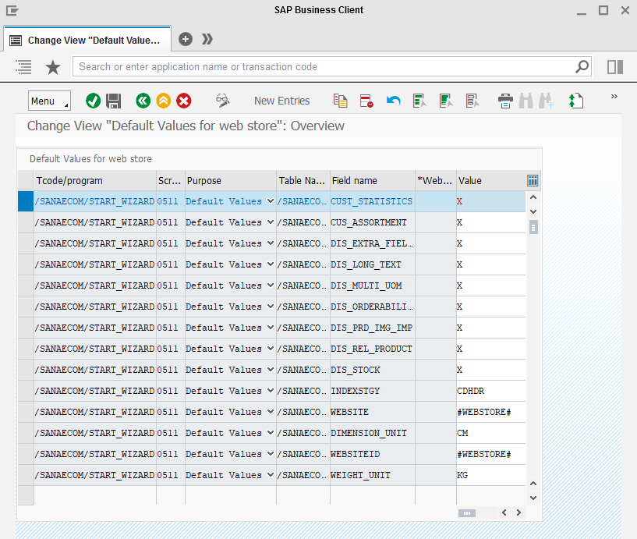This screenshot has width=637, height=539.
Task: Expand the Purpose dropdown for CUST_STATISTICS row
Action: click(x=270, y=201)
